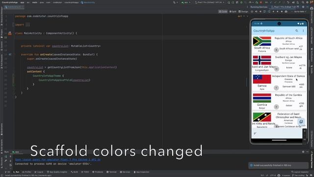This screenshot has width=314, height=177.
Task: Click 'LF' line separator in status bar
Action: point(266,176)
